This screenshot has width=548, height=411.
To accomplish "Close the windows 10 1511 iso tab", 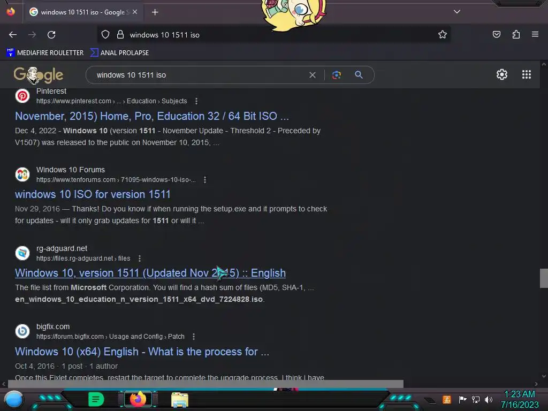I will tap(135, 12).
